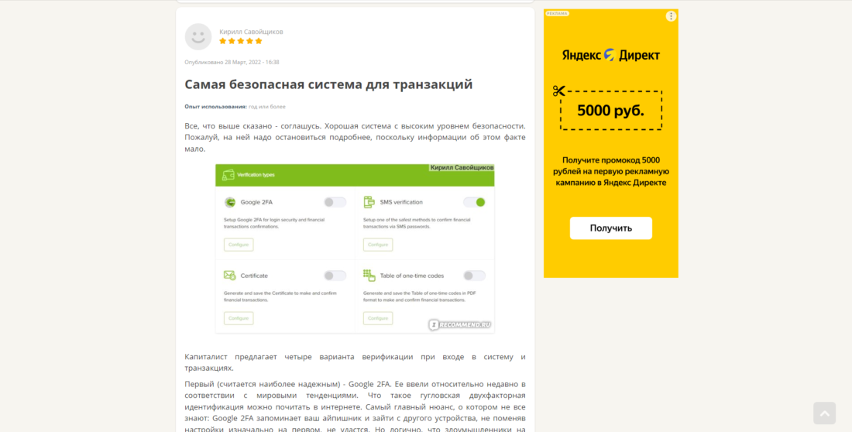Click the Google 2FA icon
Viewport: 852px width, 432px height.
click(230, 202)
